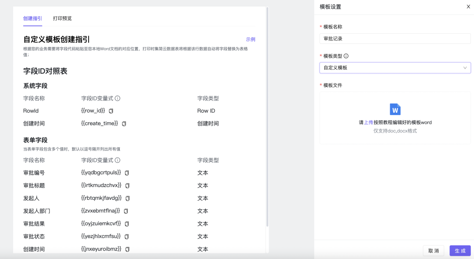Copy the 发起人 field ID code

[128, 198]
